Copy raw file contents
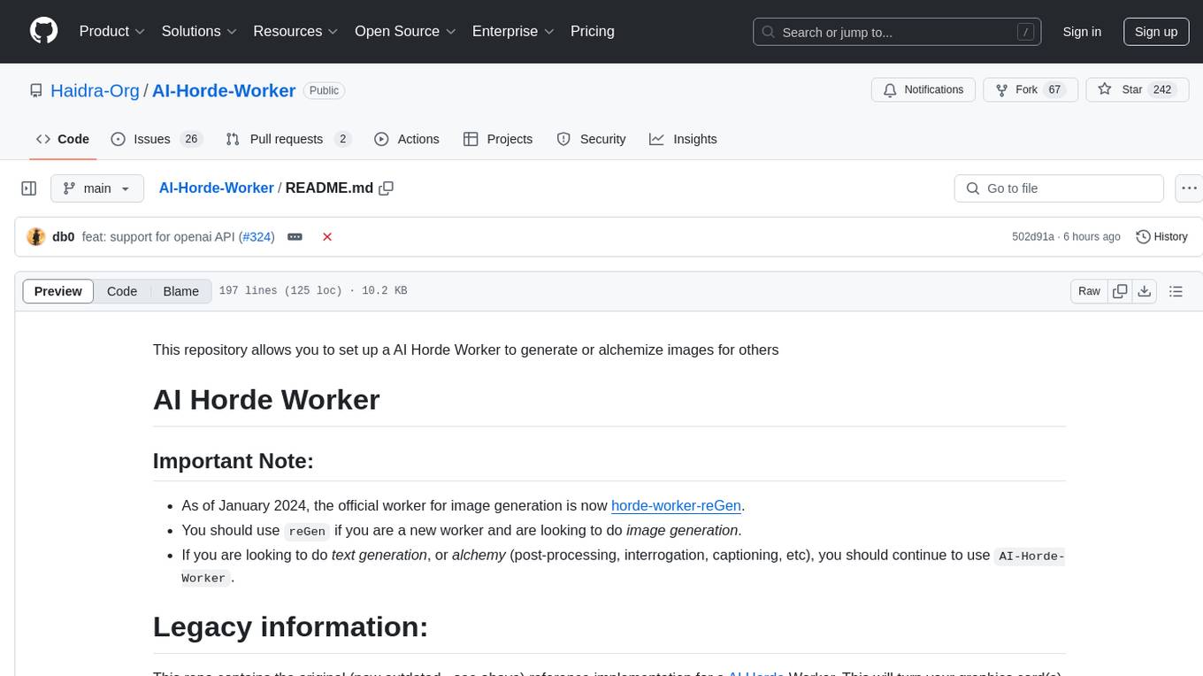This screenshot has height=676, width=1203. pos(1120,291)
